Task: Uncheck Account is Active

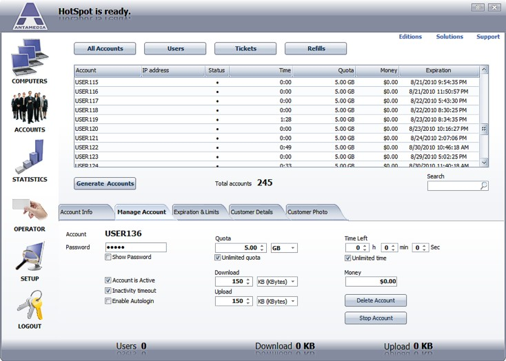Action: 108,280
